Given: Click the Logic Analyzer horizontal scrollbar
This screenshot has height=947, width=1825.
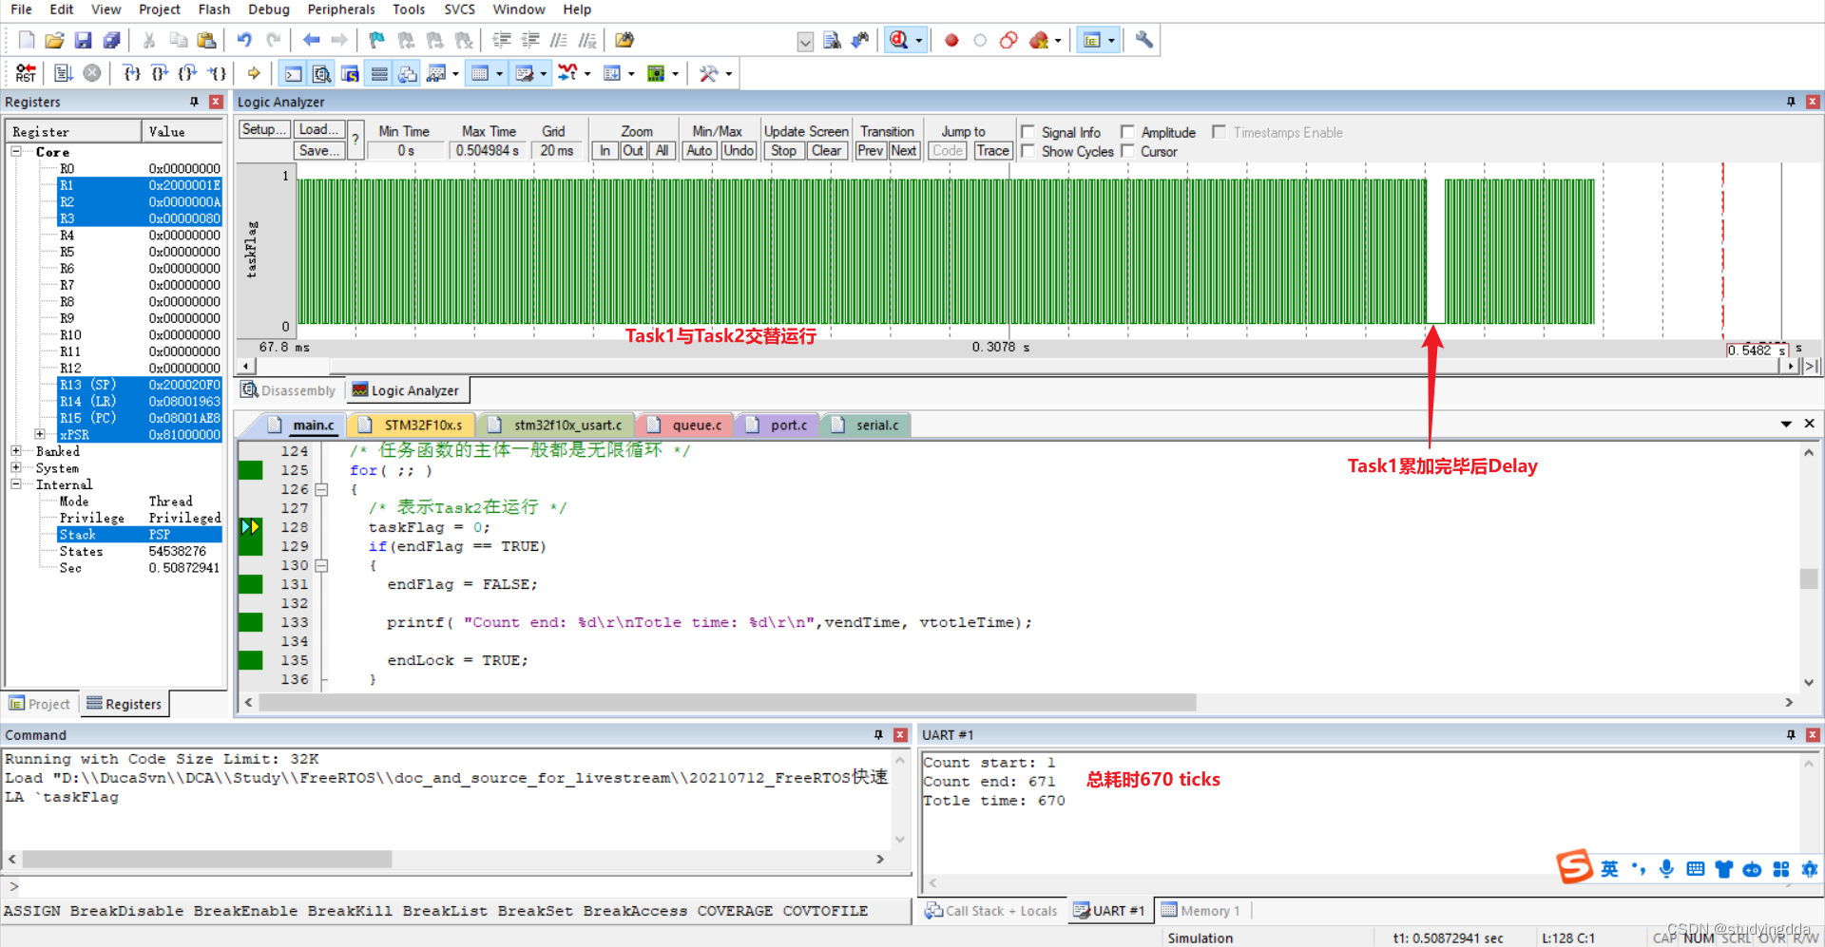Looking at the screenshot, I should 1017,366.
